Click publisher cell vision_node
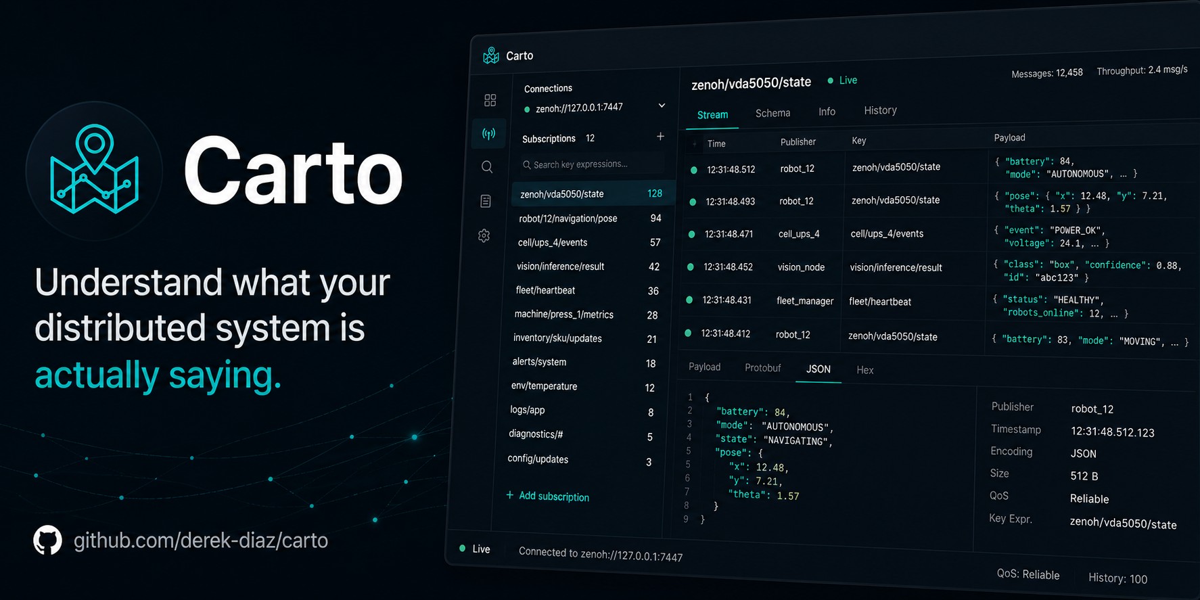Image resolution: width=1200 pixels, height=600 pixels. point(801,267)
